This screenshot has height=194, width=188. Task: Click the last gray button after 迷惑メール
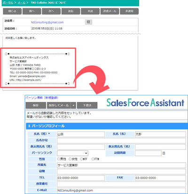click(x=129, y=11)
